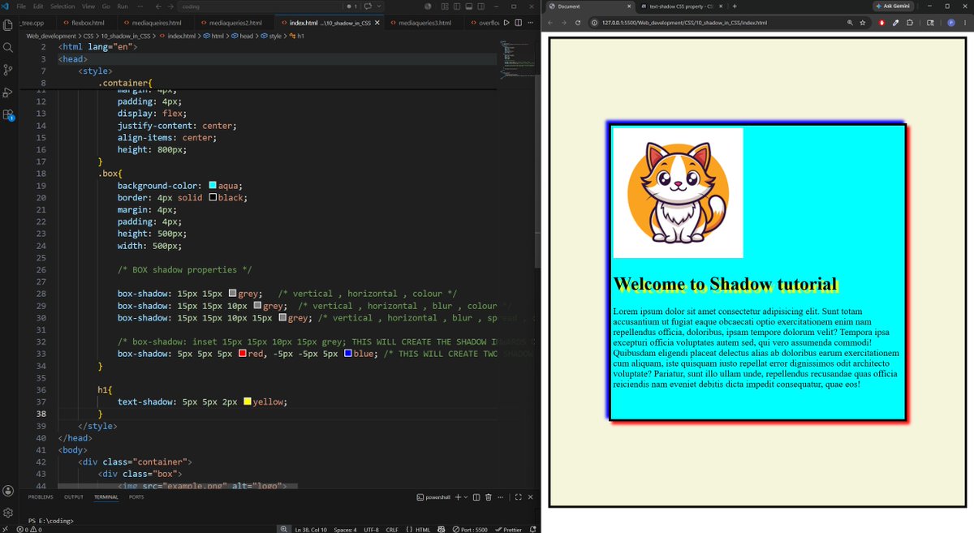Click the yellow color swatch in text-shadow

(248, 402)
